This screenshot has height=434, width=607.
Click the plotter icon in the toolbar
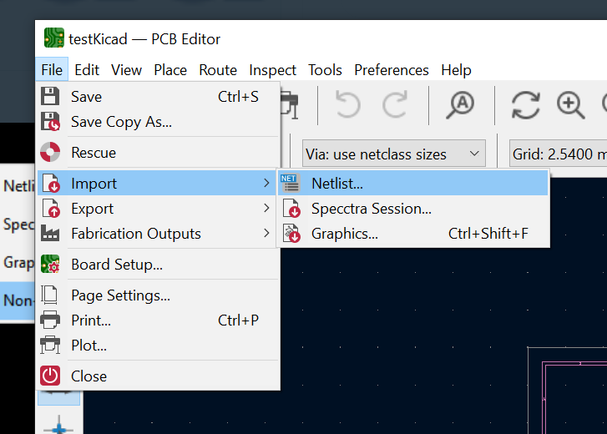(290, 105)
